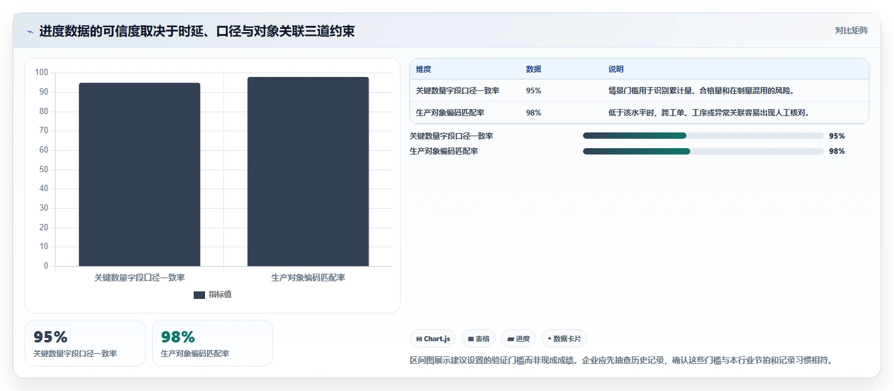Click the 95% value beside progress bar

[x=837, y=136]
